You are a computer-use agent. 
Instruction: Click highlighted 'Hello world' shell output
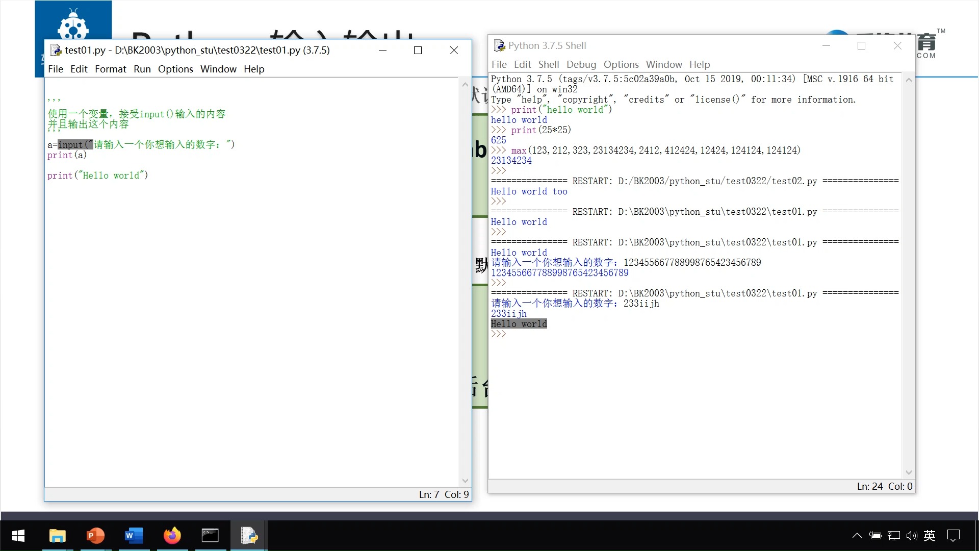519,324
